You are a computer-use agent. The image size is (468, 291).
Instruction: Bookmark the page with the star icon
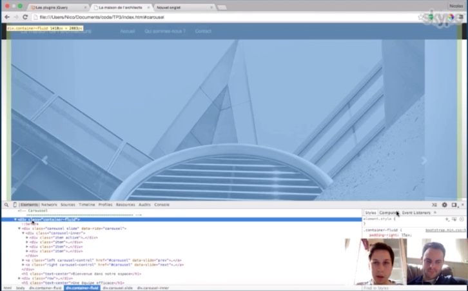[x=420, y=17]
